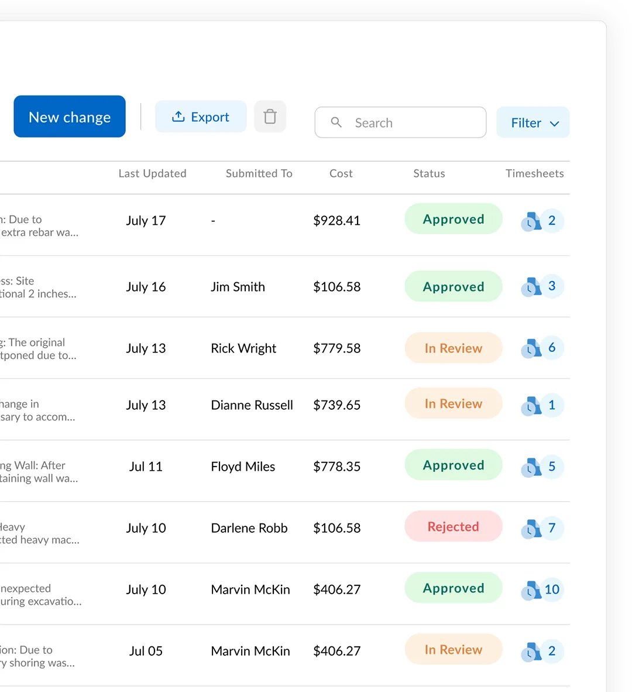Click the New change button
Viewport: 632px width, 692px height.
(x=70, y=117)
